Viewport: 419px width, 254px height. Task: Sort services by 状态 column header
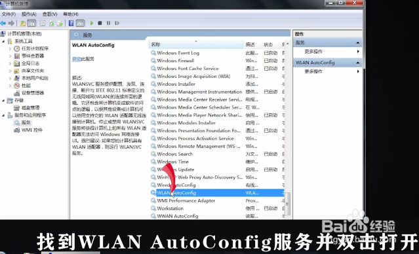point(270,45)
